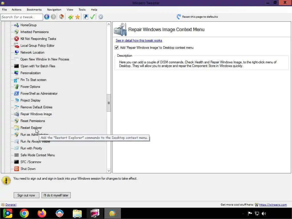Click the 'Open with' for Batch Files icon
This screenshot has height=219, width=292.
click(17, 66)
